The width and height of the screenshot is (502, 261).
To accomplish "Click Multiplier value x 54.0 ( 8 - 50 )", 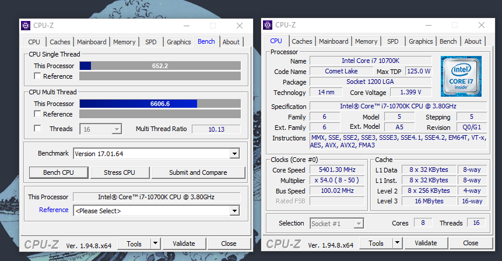I will pyautogui.click(x=337, y=181).
